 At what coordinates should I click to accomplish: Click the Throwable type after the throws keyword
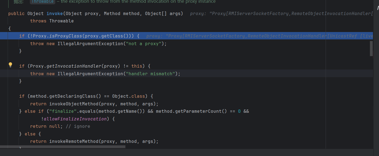pos(61,21)
